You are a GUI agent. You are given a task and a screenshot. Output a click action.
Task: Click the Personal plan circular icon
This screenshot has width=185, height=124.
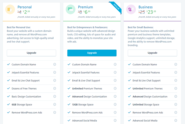tap(10, 9)
